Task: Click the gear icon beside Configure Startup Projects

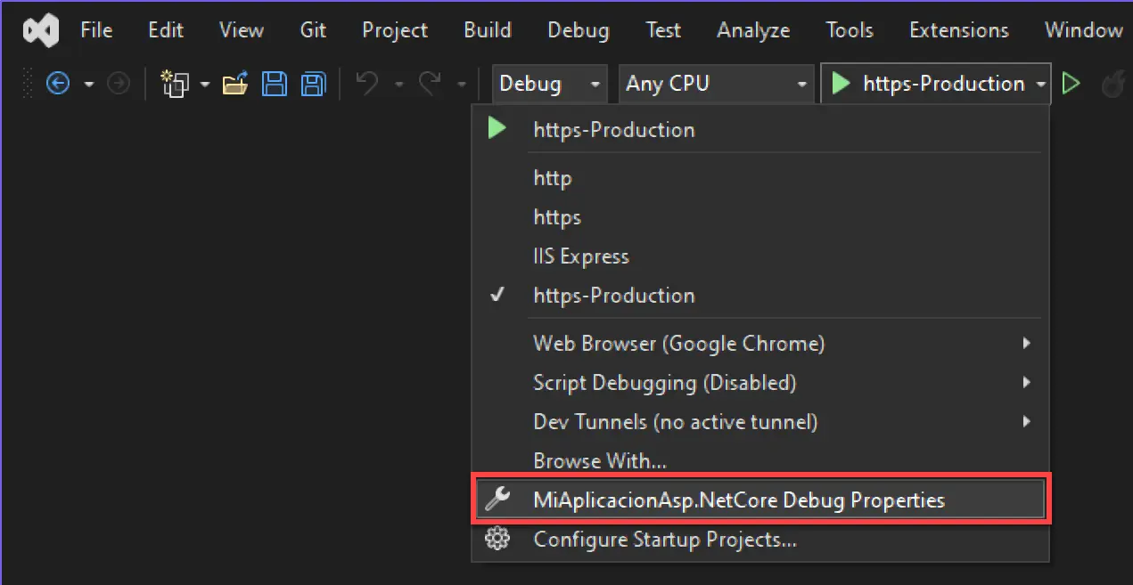Action: (497, 539)
